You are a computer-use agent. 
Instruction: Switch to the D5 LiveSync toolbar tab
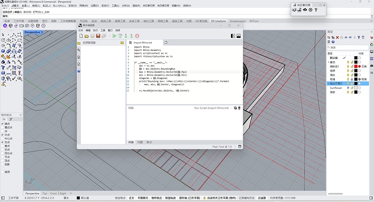[218, 21]
